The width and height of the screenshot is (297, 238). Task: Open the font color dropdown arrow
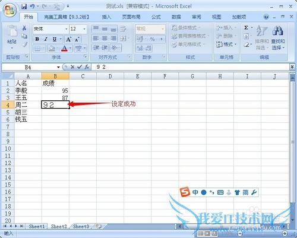click(70, 48)
